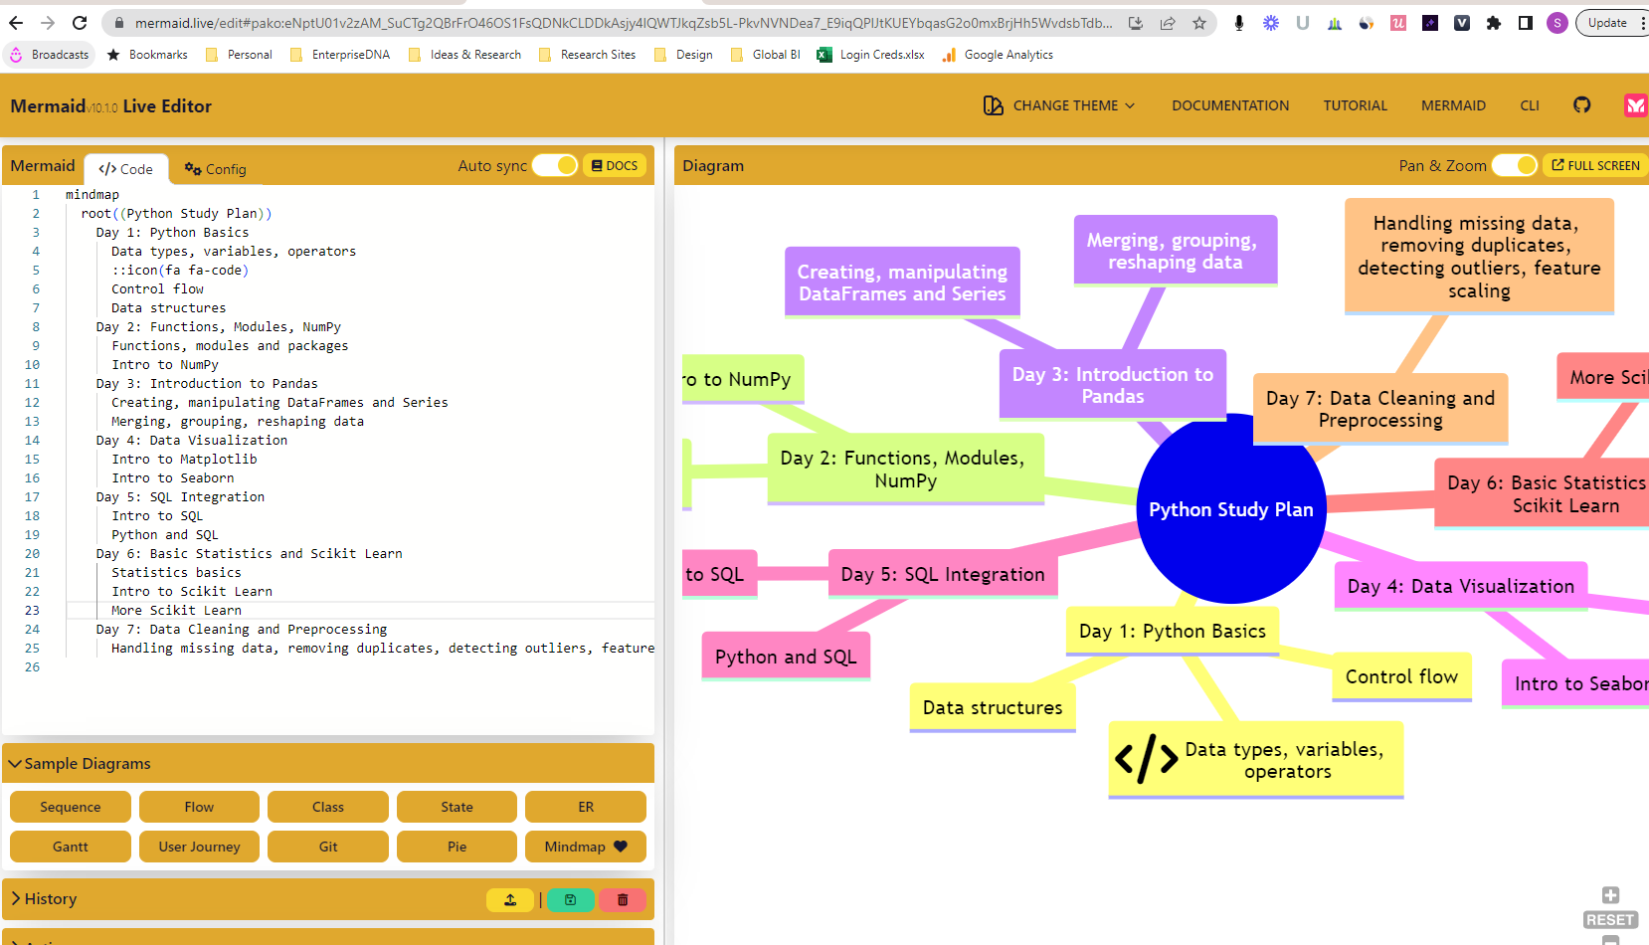1649x945 pixels.
Task: Disable the Pan & Zoom toggle
Action: pyautogui.click(x=1515, y=165)
